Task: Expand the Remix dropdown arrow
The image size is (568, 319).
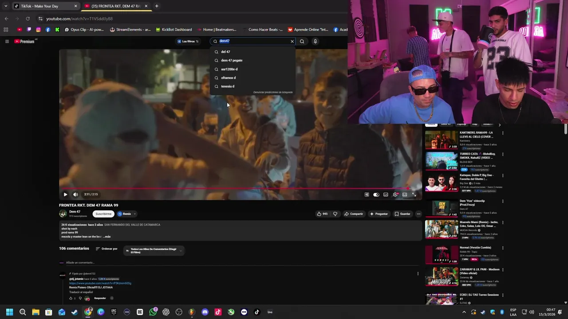Action: click(135, 214)
